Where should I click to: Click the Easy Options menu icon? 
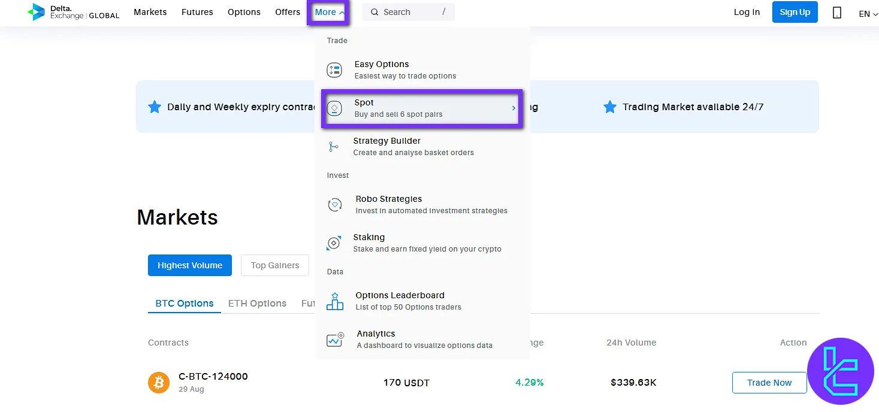point(334,70)
